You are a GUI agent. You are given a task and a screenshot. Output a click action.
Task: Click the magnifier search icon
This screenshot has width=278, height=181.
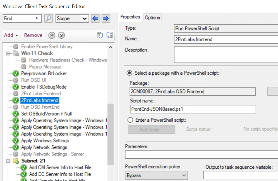49,18
